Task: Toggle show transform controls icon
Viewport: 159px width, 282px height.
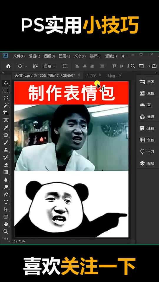Action: [x=65, y=66]
